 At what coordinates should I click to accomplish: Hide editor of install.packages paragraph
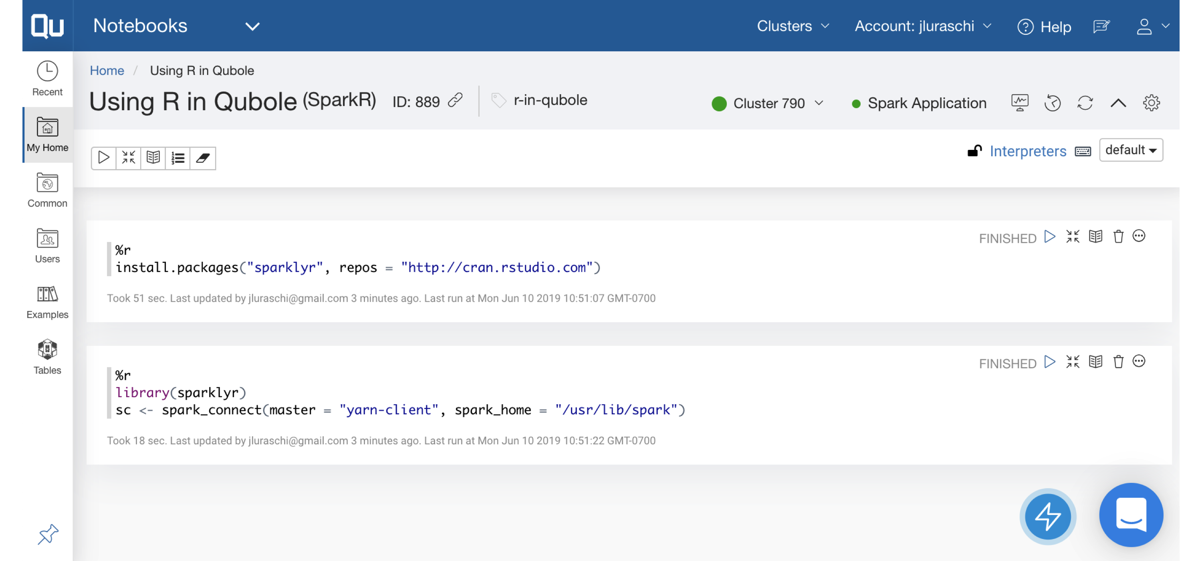coord(1073,237)
